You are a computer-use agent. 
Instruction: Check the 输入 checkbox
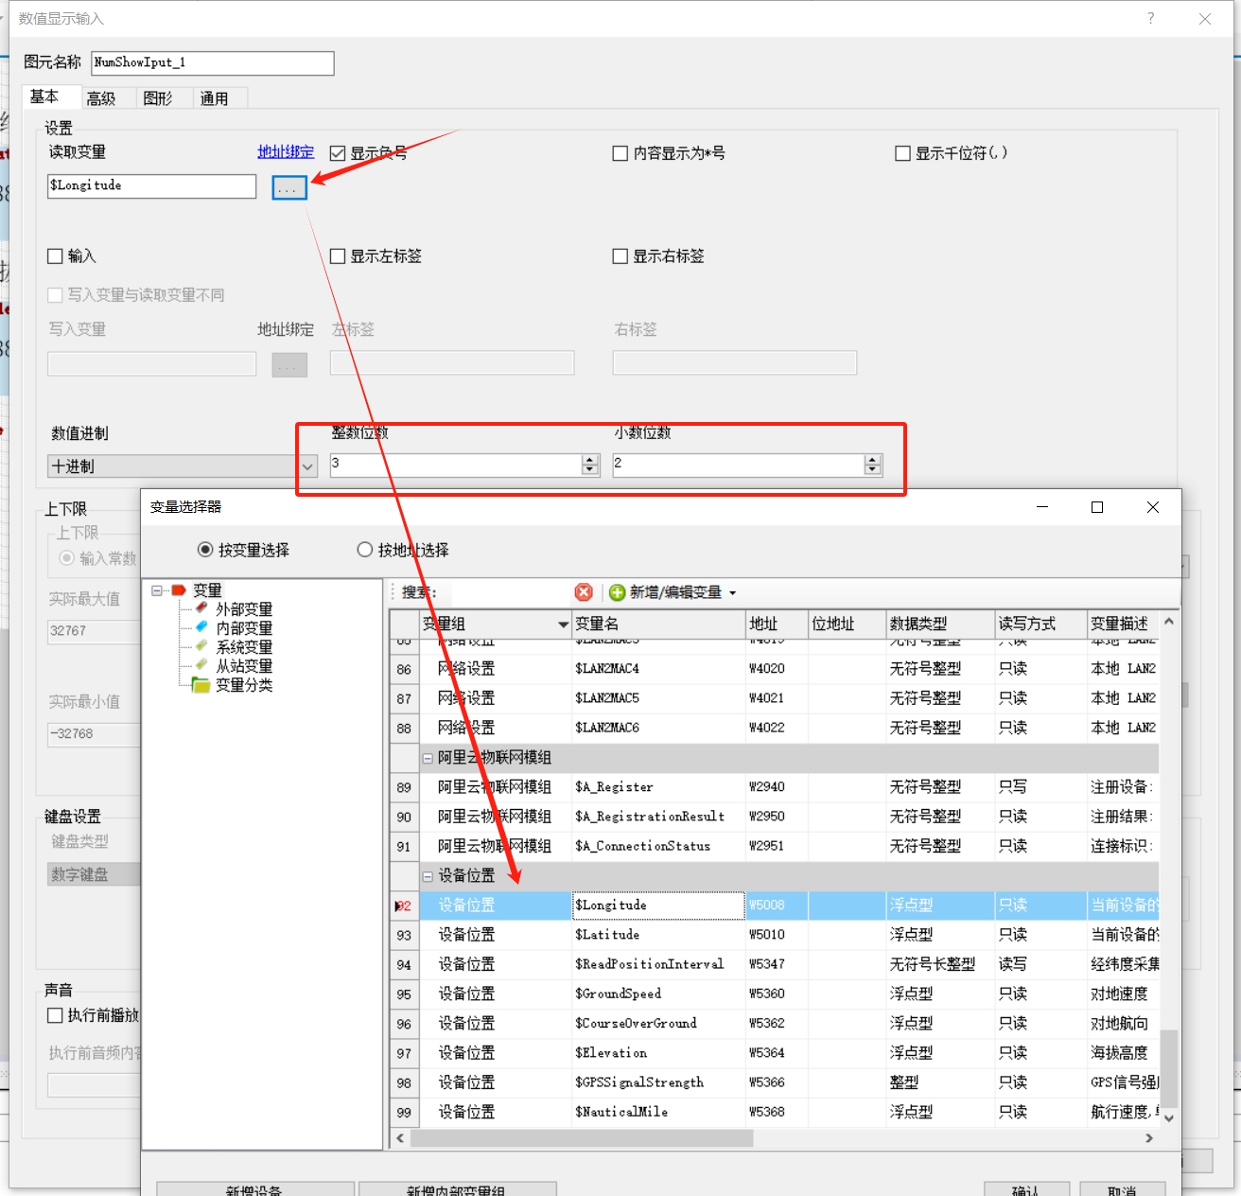pyautogui.click(x=55, y=256)
